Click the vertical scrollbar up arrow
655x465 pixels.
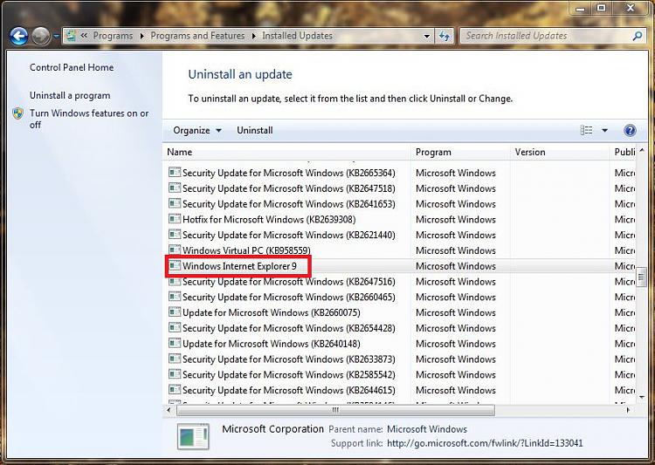[642, 150]
